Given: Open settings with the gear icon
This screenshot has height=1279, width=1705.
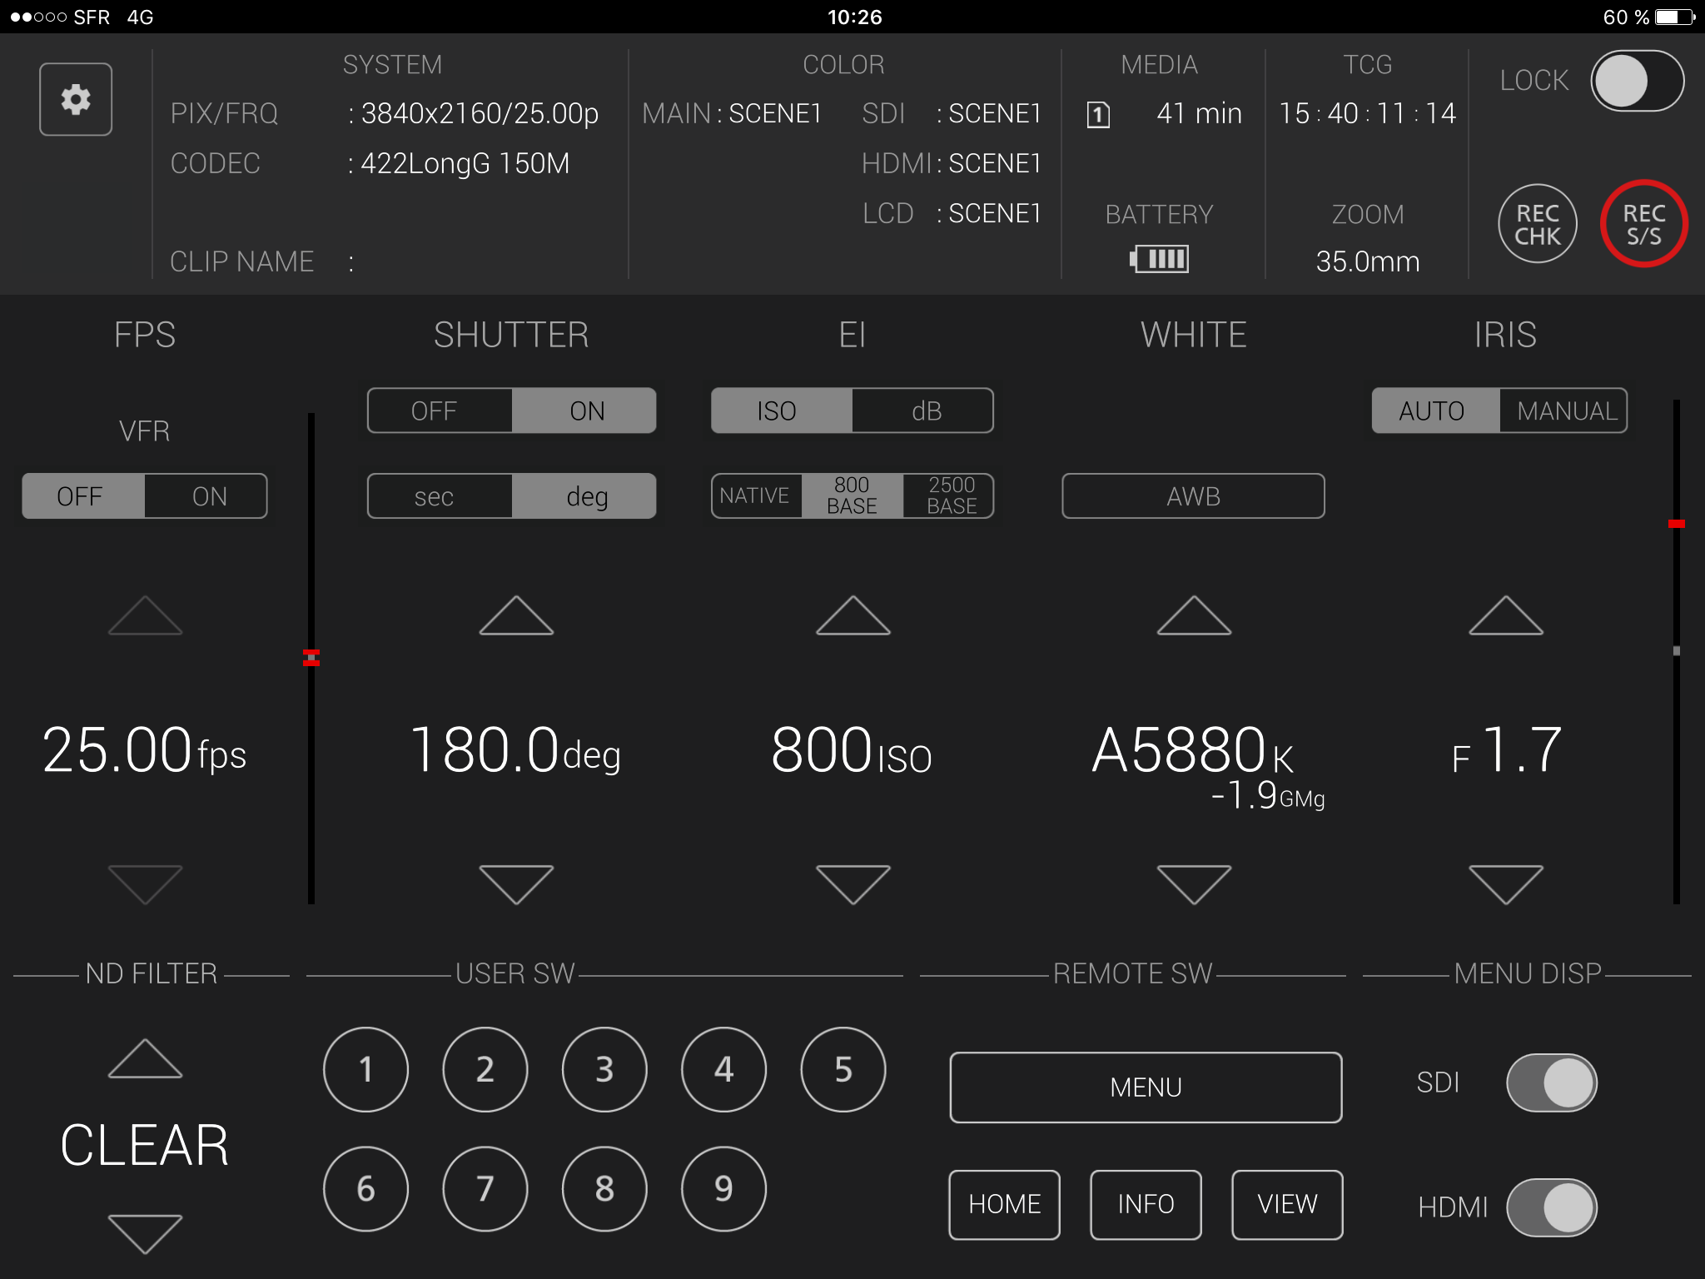Looking at the screenshot, I should pyautogui.click(x=76, y=99).
